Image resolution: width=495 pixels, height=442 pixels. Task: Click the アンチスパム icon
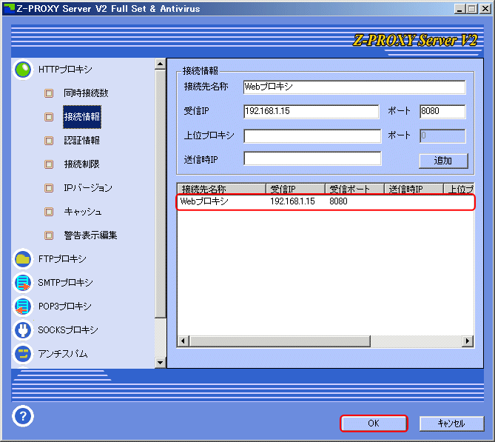coord(23,354)
